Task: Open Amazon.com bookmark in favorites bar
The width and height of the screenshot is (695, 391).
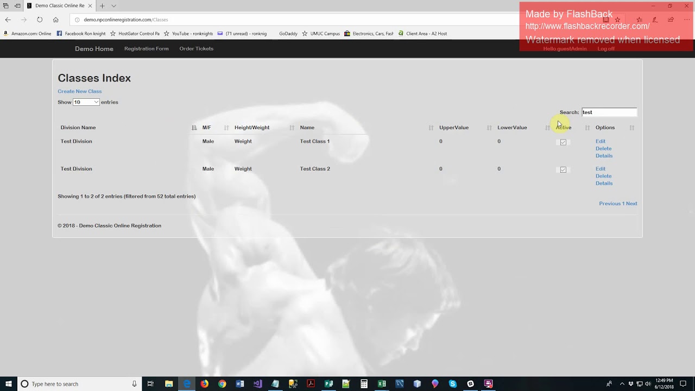Action: [x=27, y=34]
